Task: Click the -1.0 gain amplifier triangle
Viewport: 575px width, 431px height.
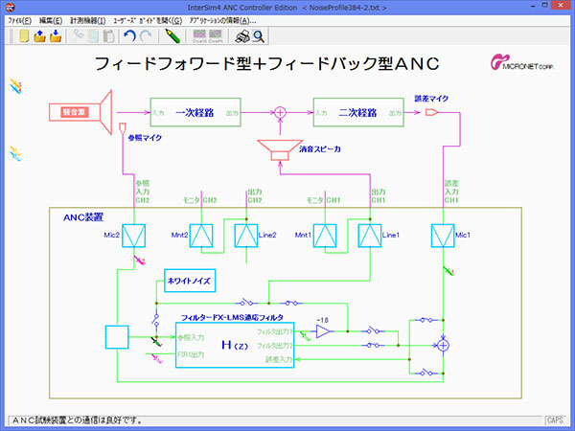Action: 323,331
